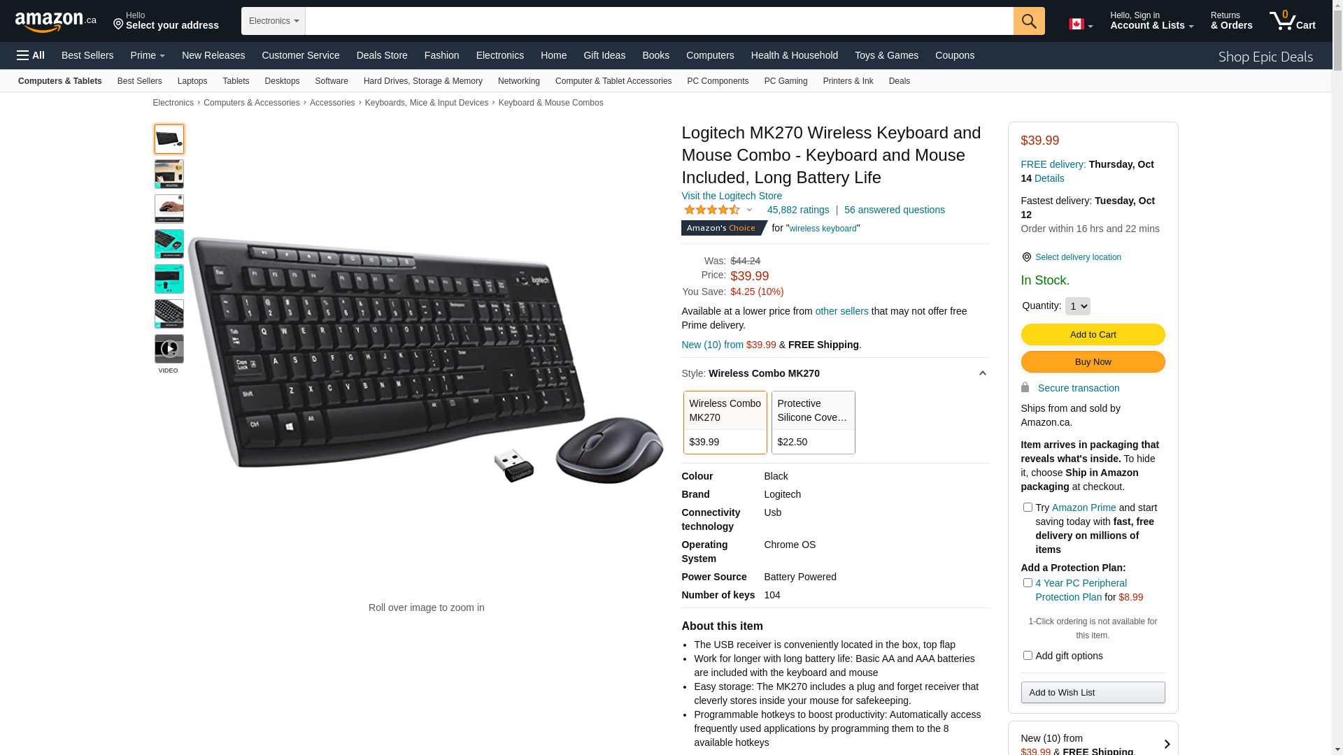Select the second product image thumbnail
1343x755 pixels.
click(x=169, y=174)
